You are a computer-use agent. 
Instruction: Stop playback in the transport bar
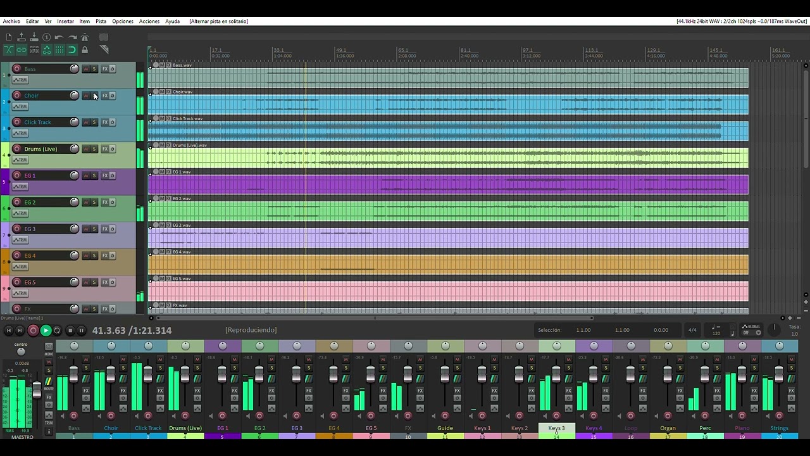(x=70, y=331)
